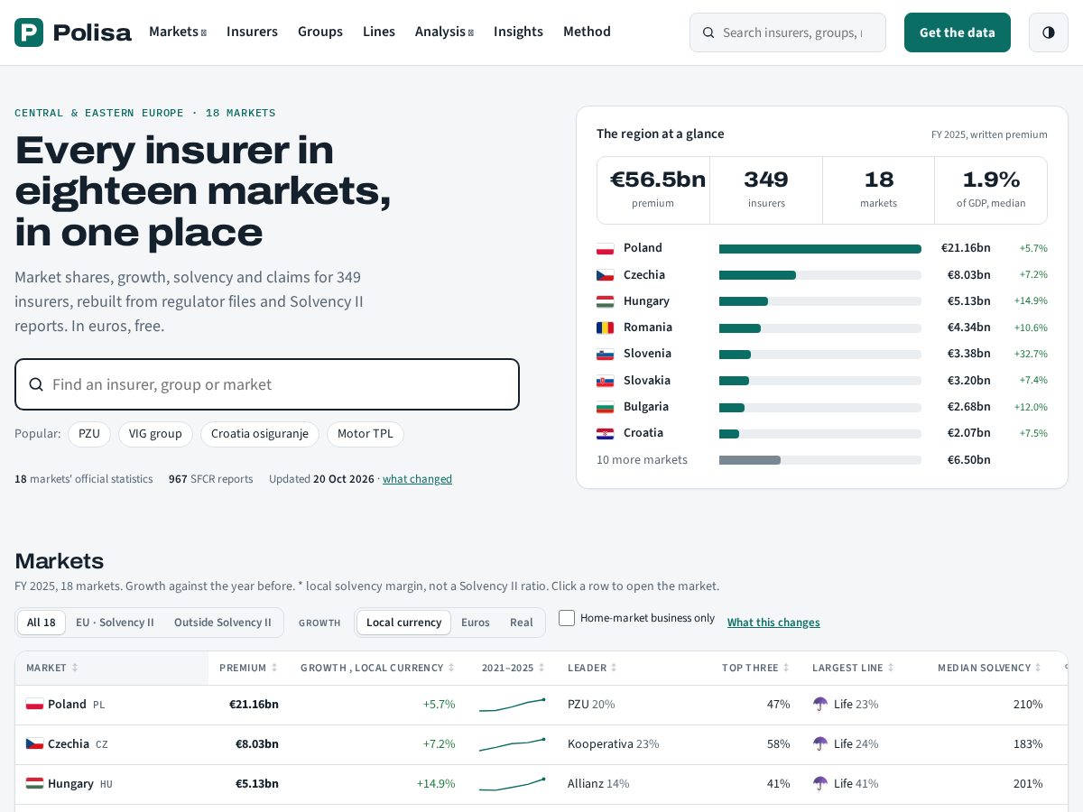
Task: Click Poland flag in Markets table
Action: pos(34,705)
